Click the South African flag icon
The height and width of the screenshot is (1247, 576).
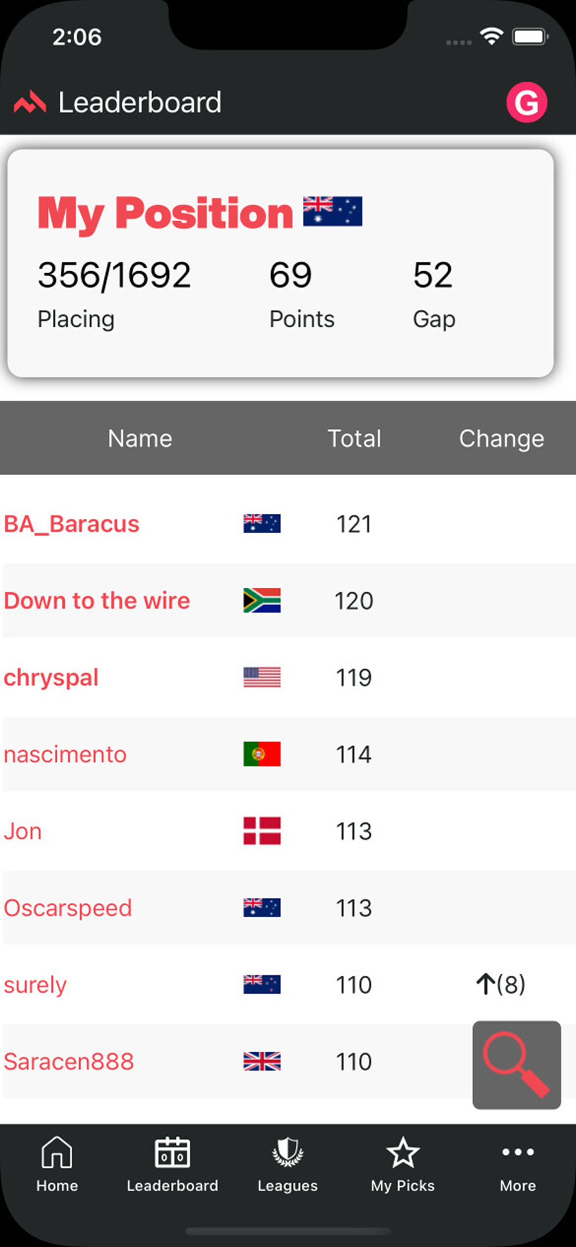[x=262, y=601]
